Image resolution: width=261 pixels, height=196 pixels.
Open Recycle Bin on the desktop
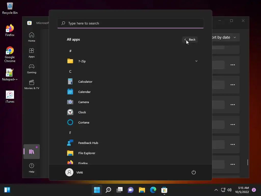pyautogui.click(x=10, y=8)
